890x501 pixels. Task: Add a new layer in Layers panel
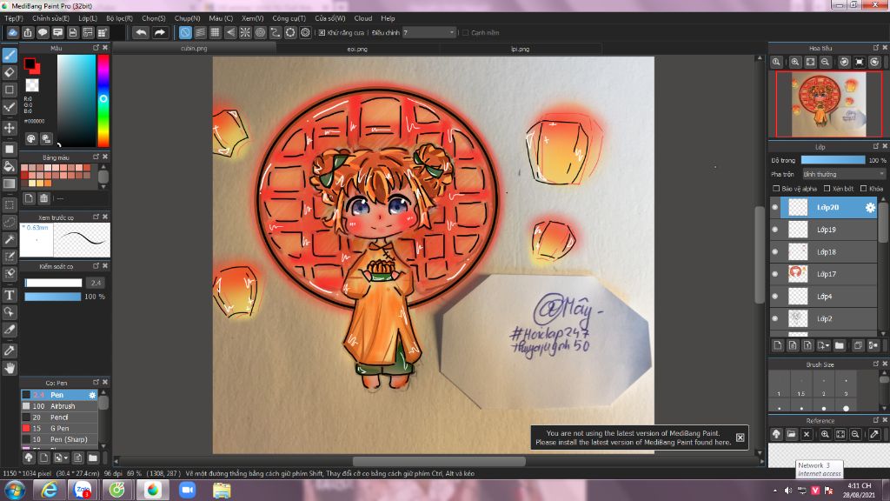tap(778, 345)
